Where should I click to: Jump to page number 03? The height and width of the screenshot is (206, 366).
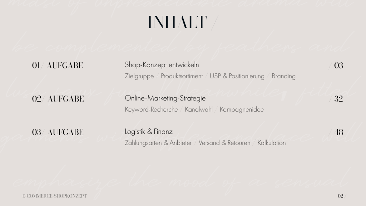coord(338,65)
